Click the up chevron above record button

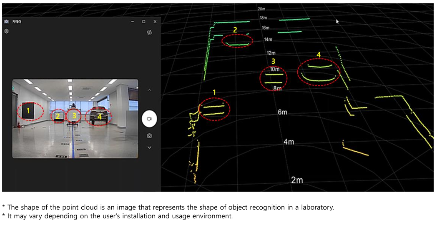(x=149, y=90)
